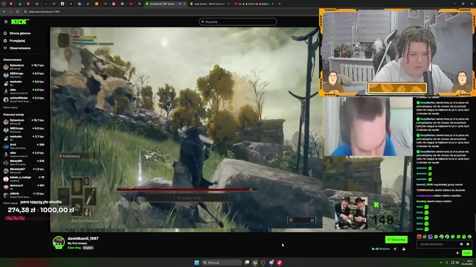Open Orrti Slots & Casino channel
The width and height of the screenshot is (476, 267).
(x=24, y=146)
